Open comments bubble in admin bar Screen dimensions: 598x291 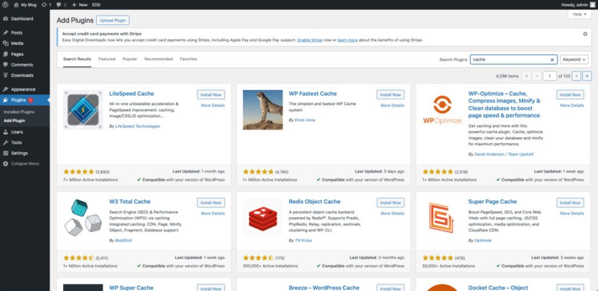(61, 5)
